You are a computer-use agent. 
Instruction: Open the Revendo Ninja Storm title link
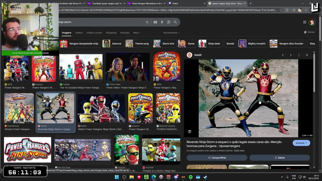coord(234,144)
